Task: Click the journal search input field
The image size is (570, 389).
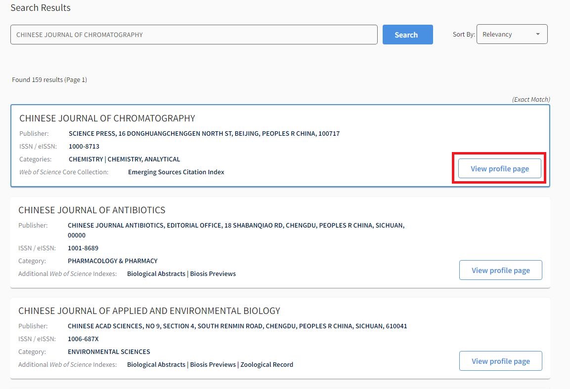Action: click(x=194, y=35)
